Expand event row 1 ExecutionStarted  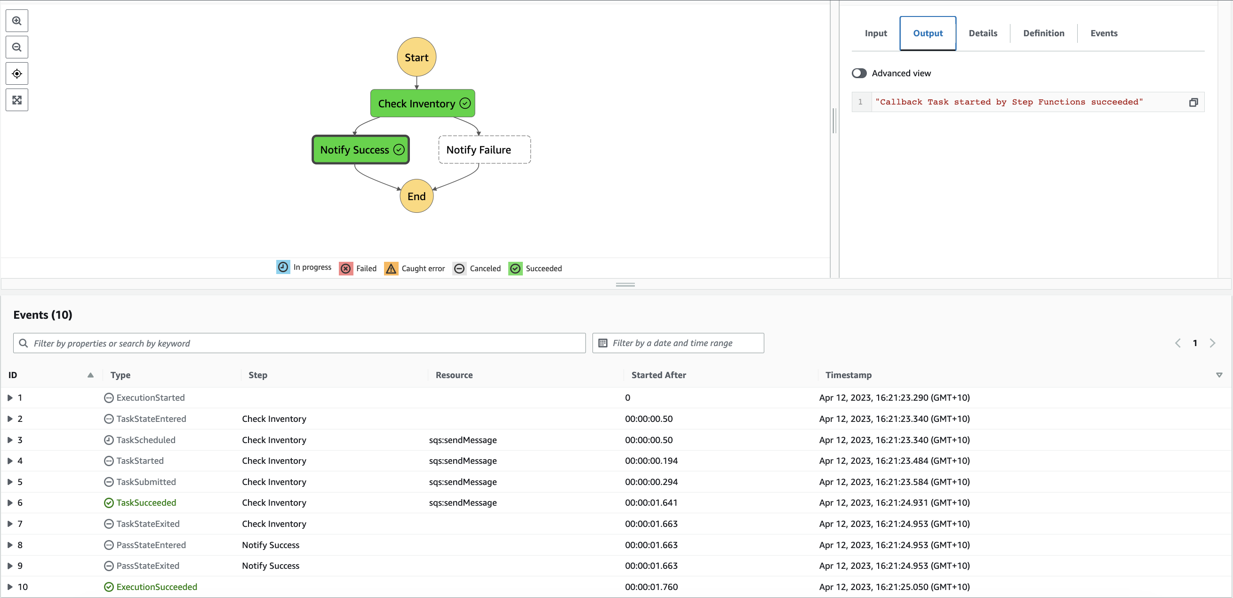(x=9, y=398)
